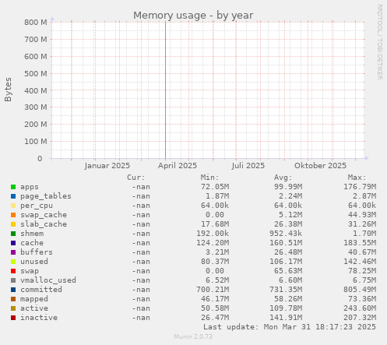Click the '400 M' y-axis value
Screen dimensions: 387x345
coord(36,91)
